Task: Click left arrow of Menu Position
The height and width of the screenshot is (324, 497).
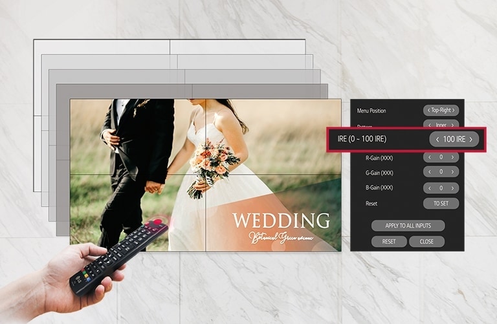Action: pos(428,111)
